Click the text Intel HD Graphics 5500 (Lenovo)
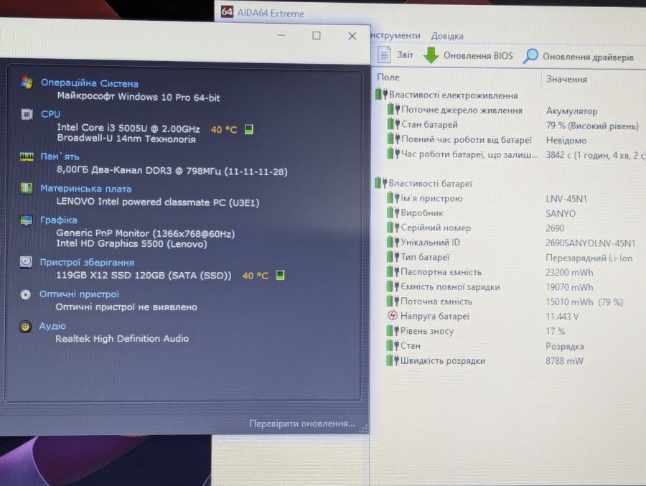646x486 pixels. pyautogui.click(x=131, y=243)
